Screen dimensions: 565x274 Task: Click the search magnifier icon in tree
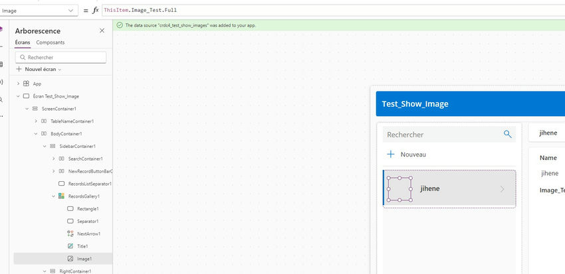click(23, 58)
